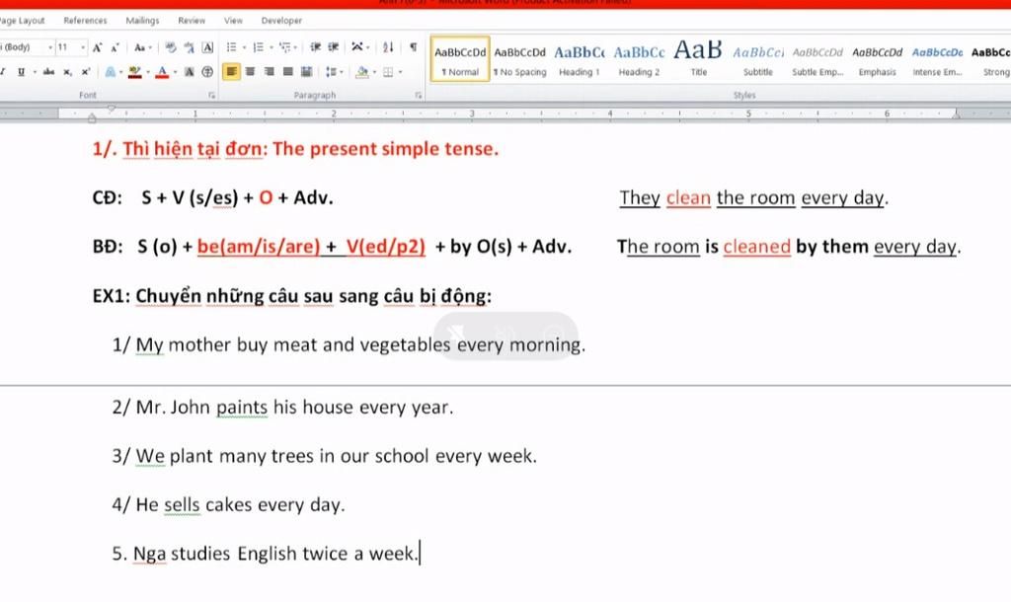Click the red font color swatch
The height and width of the screenshot is (602, 1011).
(x=162, y=72)
